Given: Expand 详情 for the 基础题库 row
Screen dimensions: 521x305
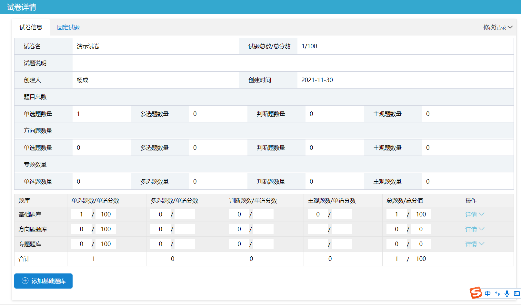Looking at the screenshot, I should click(x=474, y=214).
